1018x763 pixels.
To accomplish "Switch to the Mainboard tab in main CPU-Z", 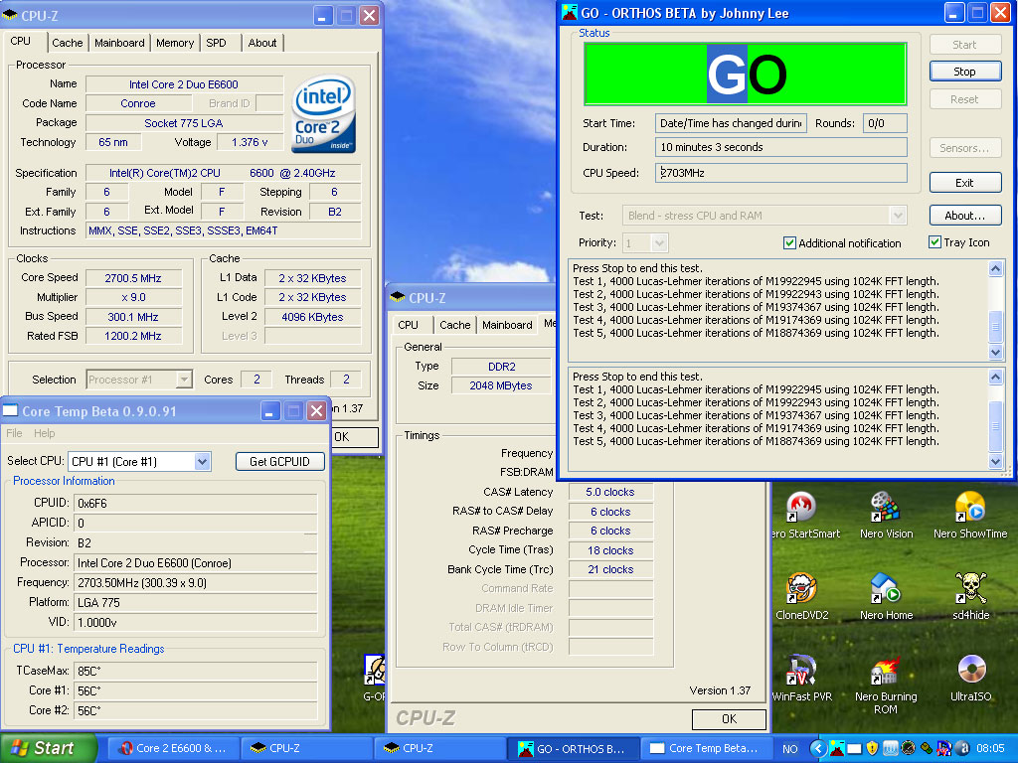I will [119, 43].
